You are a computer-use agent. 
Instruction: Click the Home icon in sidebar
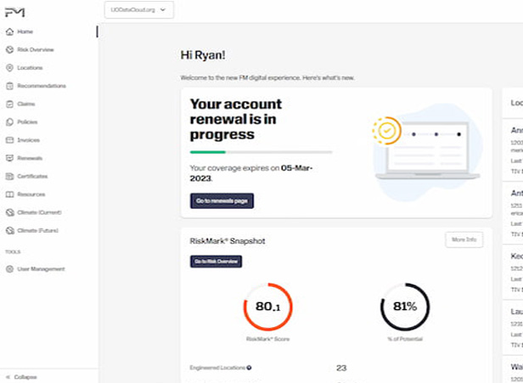[9, 31]
